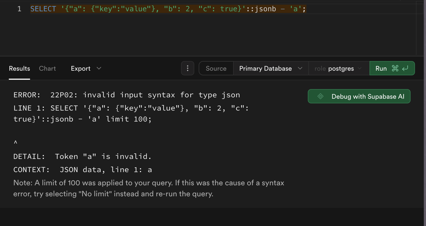Click the Source button
The height and width of the screenshot is (226, 426).
216,68
